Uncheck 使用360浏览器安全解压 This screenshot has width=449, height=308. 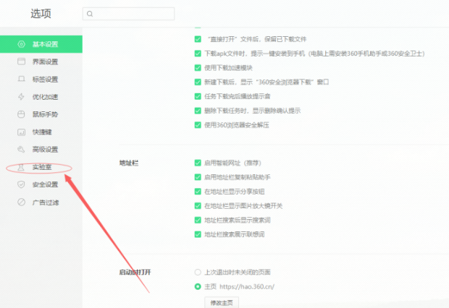pyautogui.click(x=198, y=124)
